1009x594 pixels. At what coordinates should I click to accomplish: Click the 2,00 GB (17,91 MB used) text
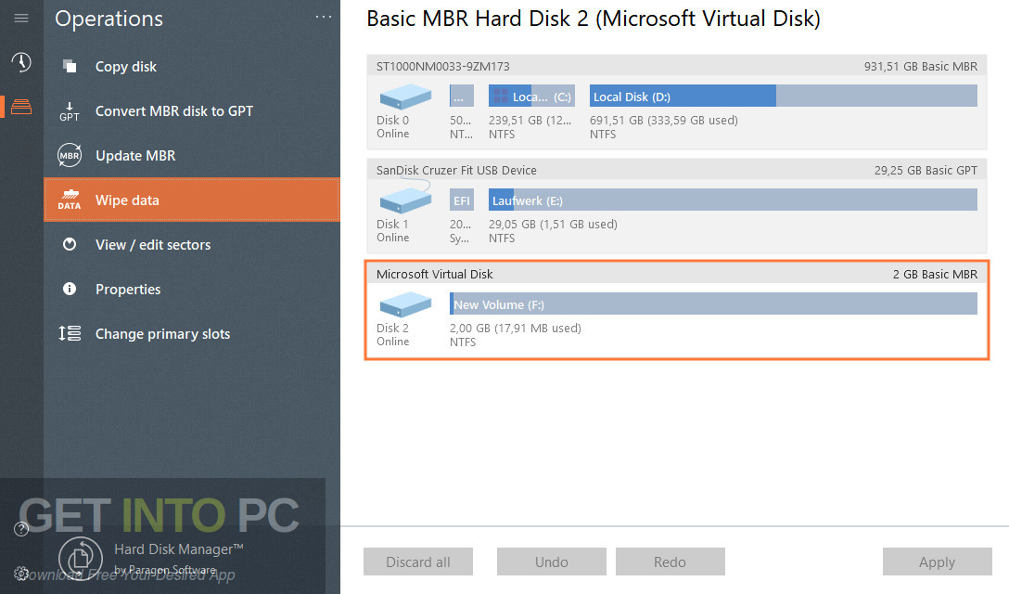click(x=516, y=328)
